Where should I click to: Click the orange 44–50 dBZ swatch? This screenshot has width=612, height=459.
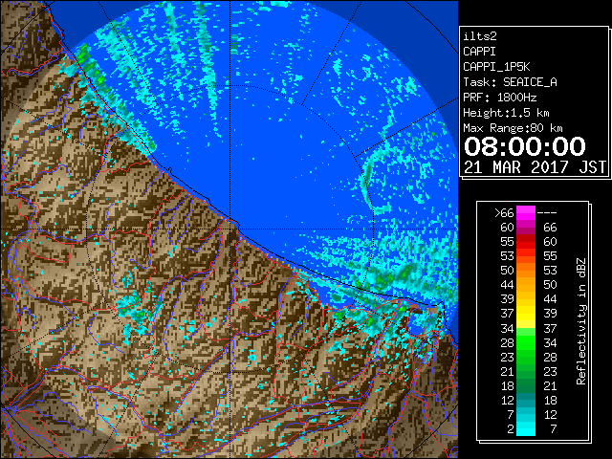[526, 285]
